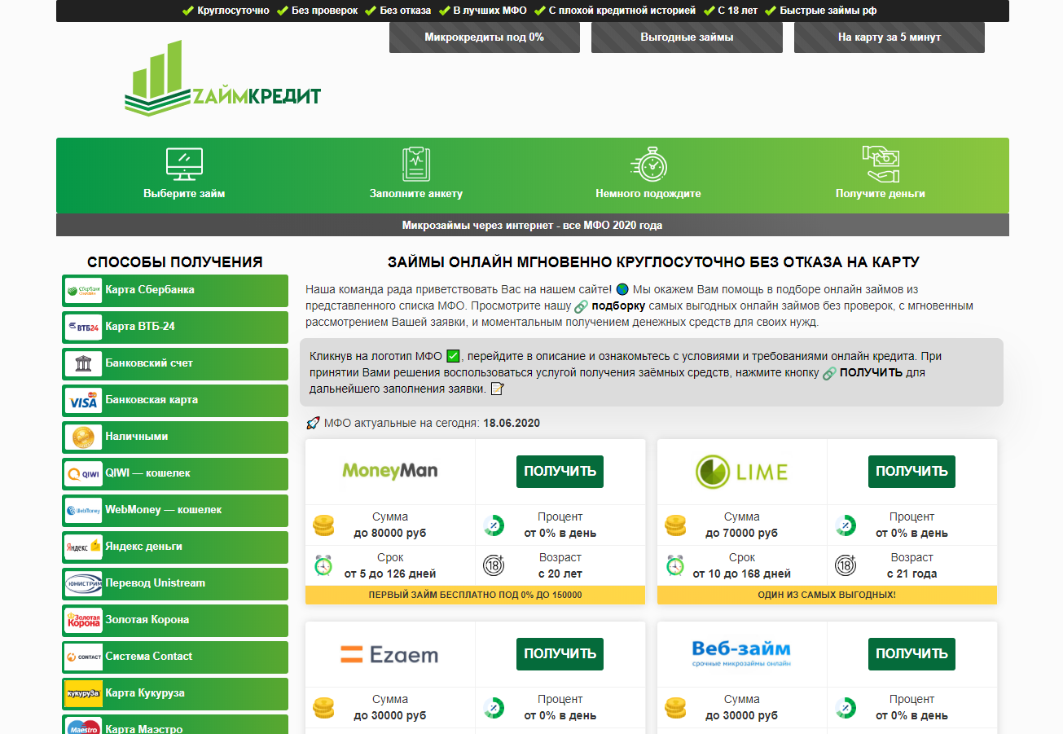Click the bank building icon for Банковский счет
Viewport: 1063px width, 734px height.
click(83, 363)
